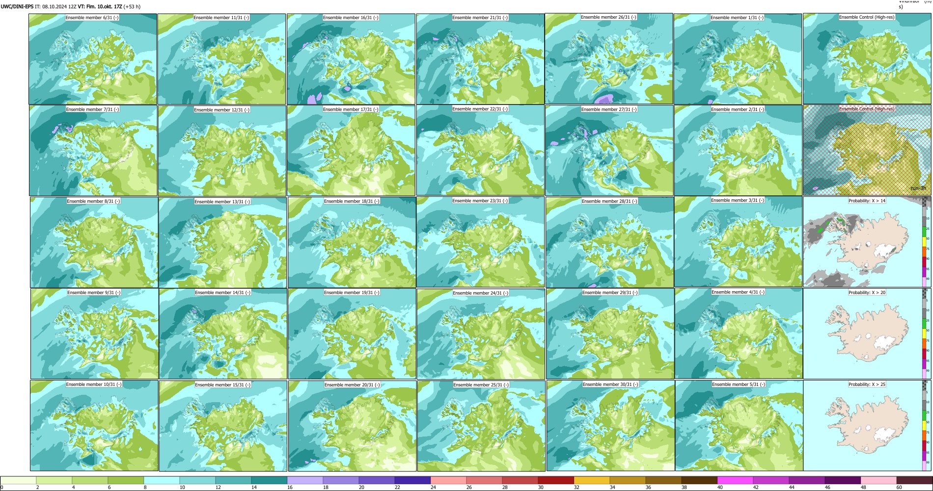Open the Ensemble member 21/31 map panel

point(480,59)
